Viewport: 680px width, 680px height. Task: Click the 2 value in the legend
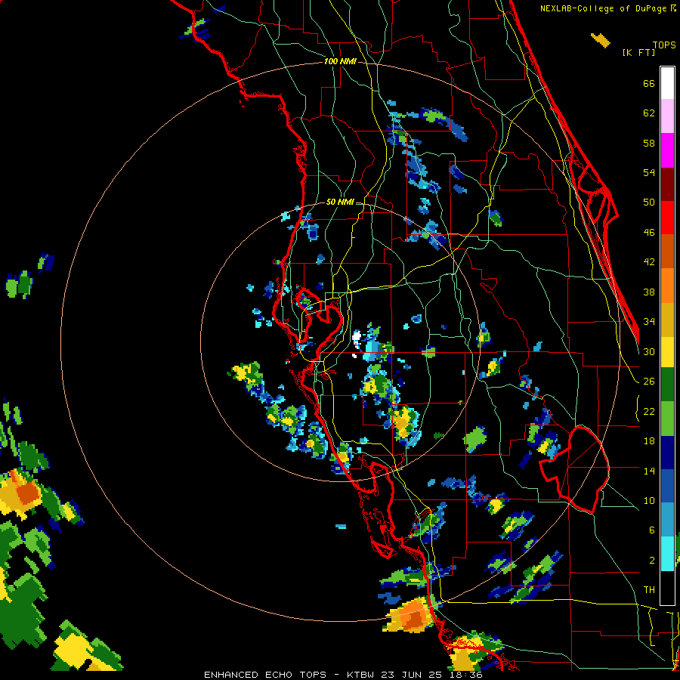[651, 560]
